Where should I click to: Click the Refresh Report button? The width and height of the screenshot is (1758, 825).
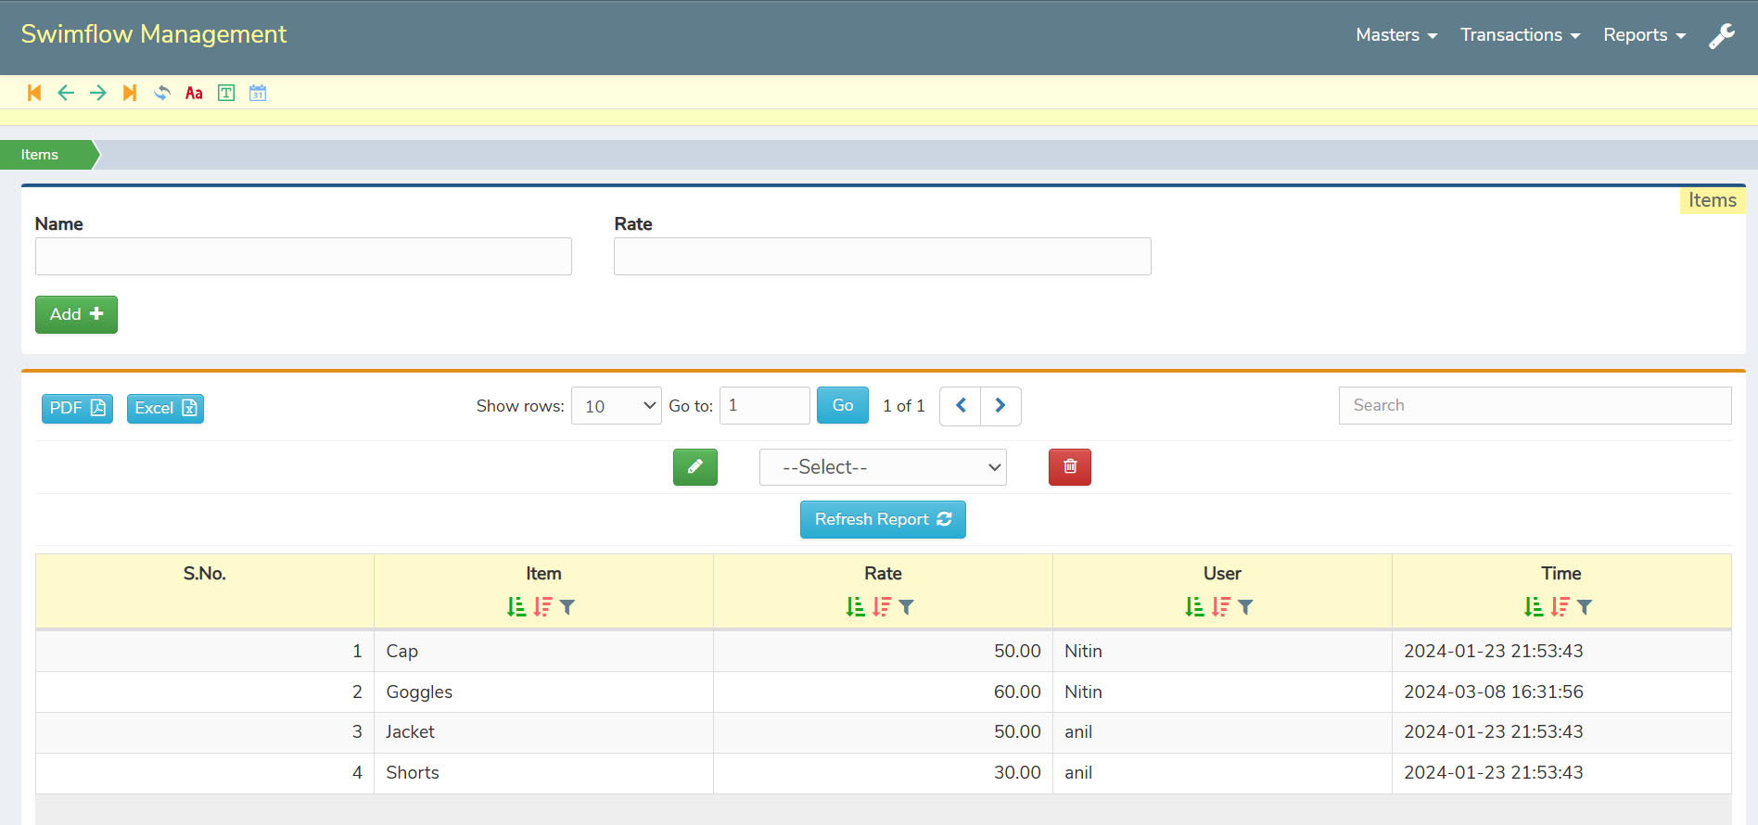(882, 519)
